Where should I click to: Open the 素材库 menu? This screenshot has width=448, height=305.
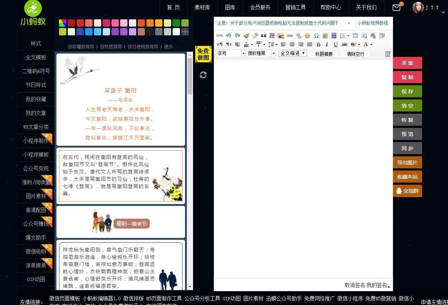click(202, 7)
